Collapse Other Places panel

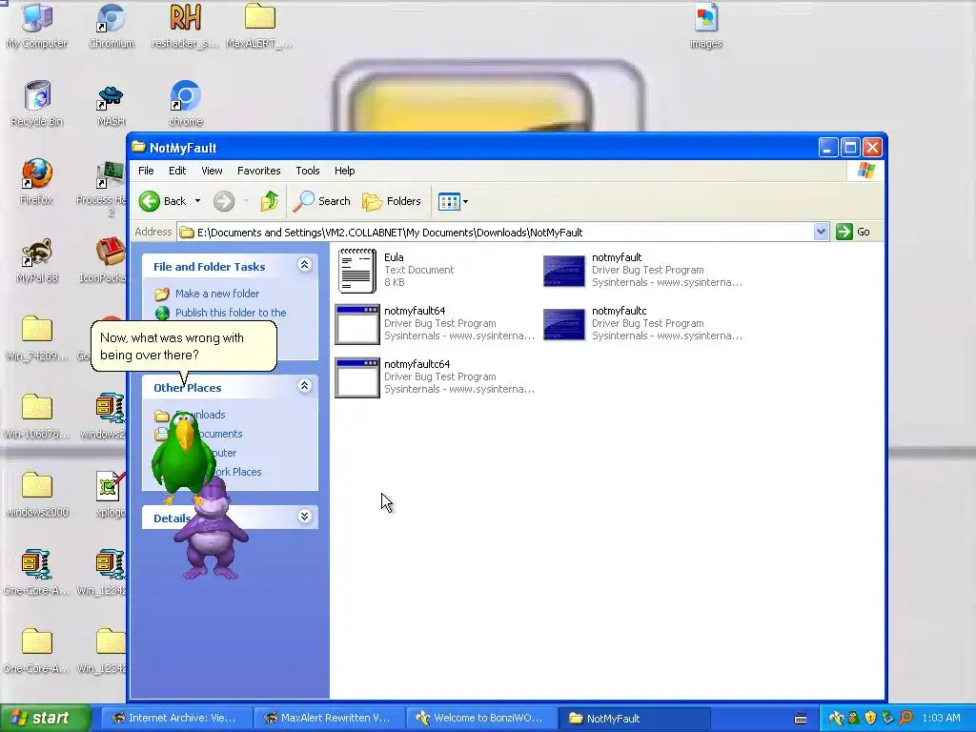click(x=304, y=386)
